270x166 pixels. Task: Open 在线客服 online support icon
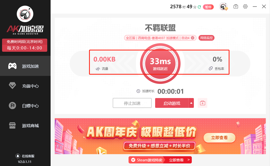[x=18, y=156]
